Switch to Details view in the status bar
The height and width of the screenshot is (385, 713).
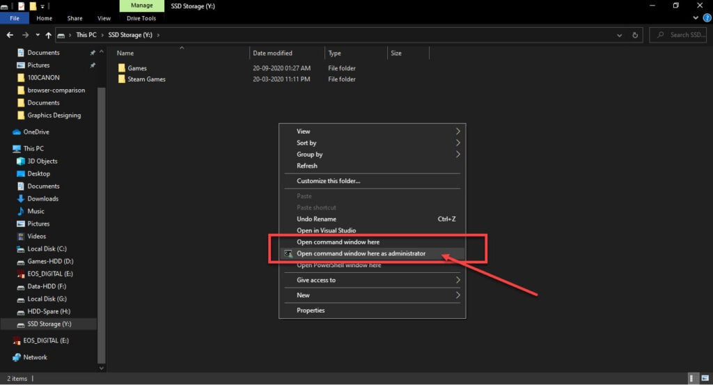pyautogui.click(x=691, y=378)
